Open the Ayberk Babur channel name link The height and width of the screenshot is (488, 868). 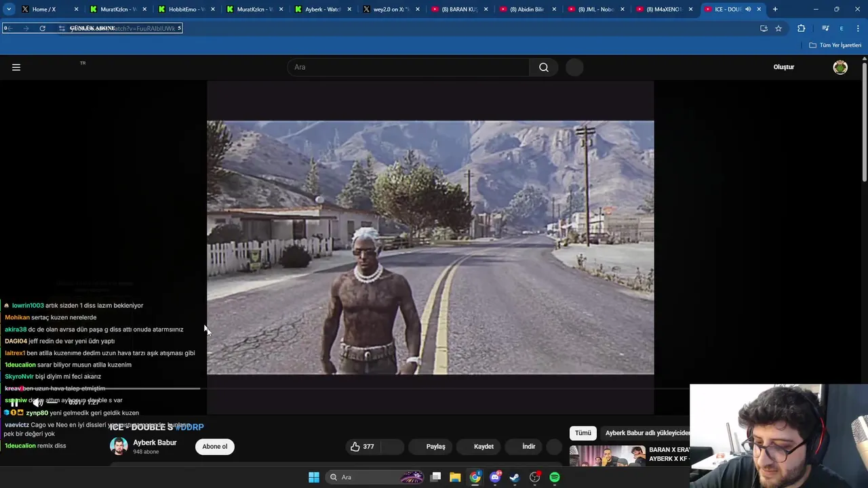[155, 443]
